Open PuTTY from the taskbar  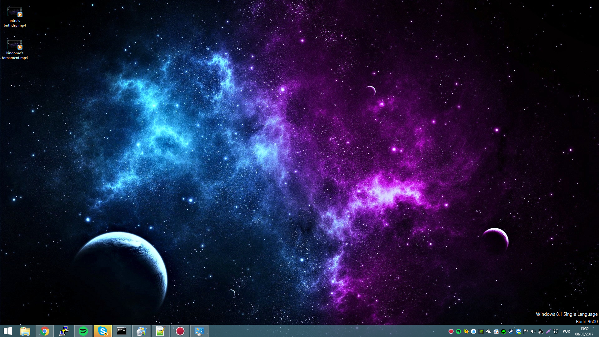(64, 331)
